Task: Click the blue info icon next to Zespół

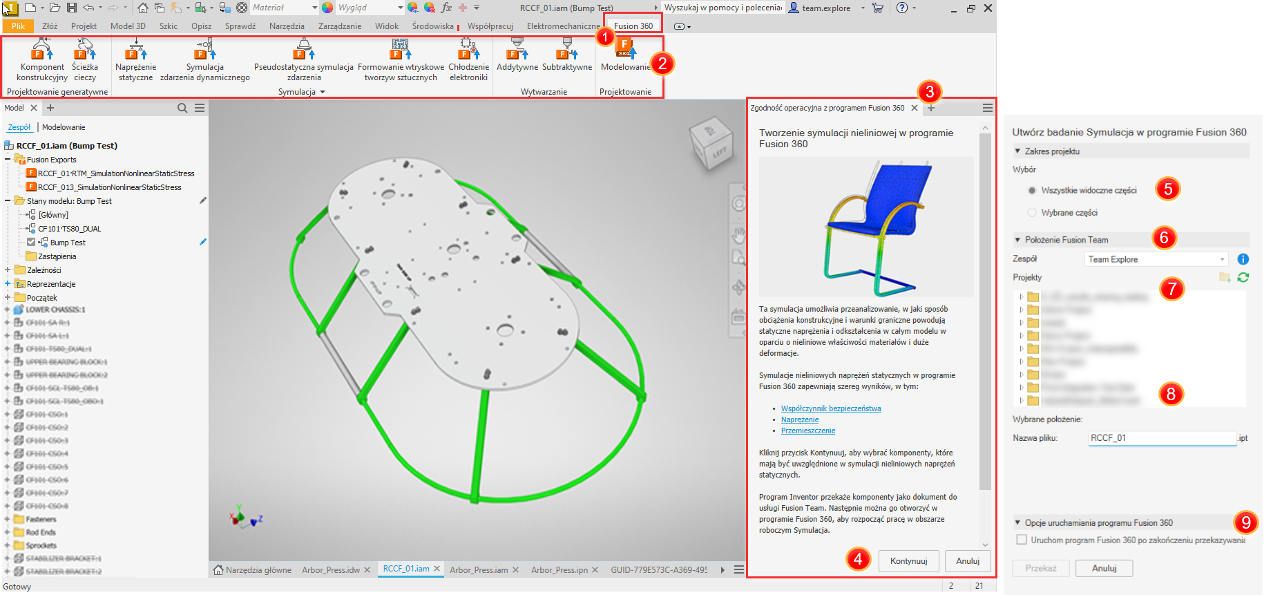Action: click(1243, 259)
